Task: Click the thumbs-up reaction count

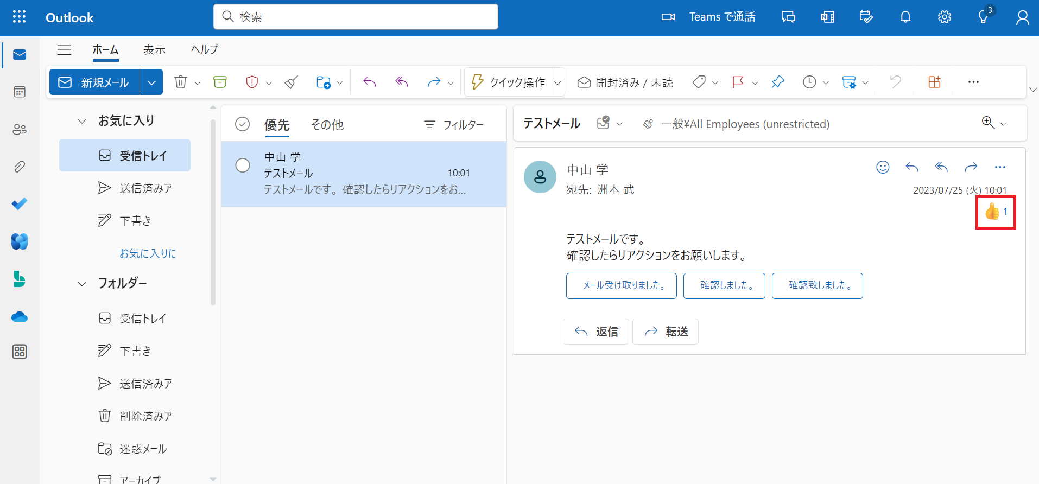Action: [x=996, y=212]
